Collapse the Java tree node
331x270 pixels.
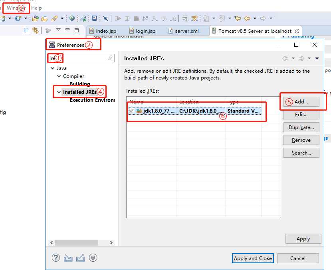click(x=53, y=68)
